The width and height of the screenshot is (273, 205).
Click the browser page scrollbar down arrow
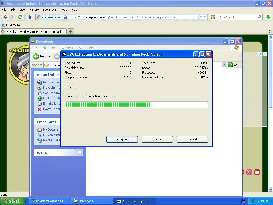pyautogui.click(x=271, y=190)
